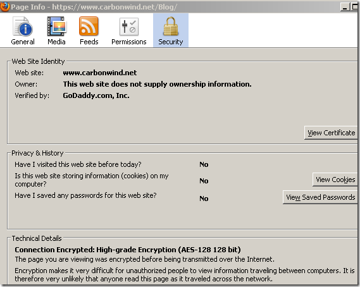The height and width of the screenshot is (287, 360).
Task: Click the GoDaddy.com, Inc. verifier text
Action: pyautogui.click(x=96, y=95)
